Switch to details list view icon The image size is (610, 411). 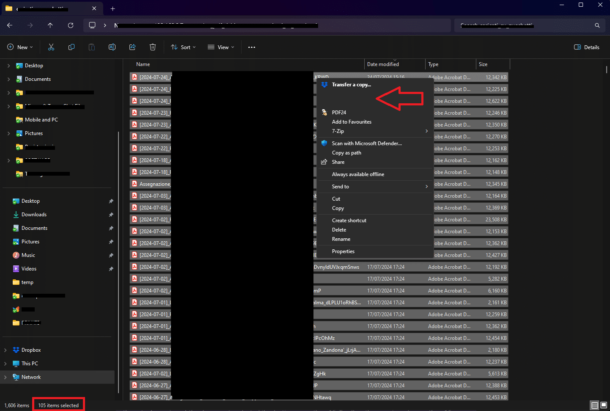click(x=595, y=405)
